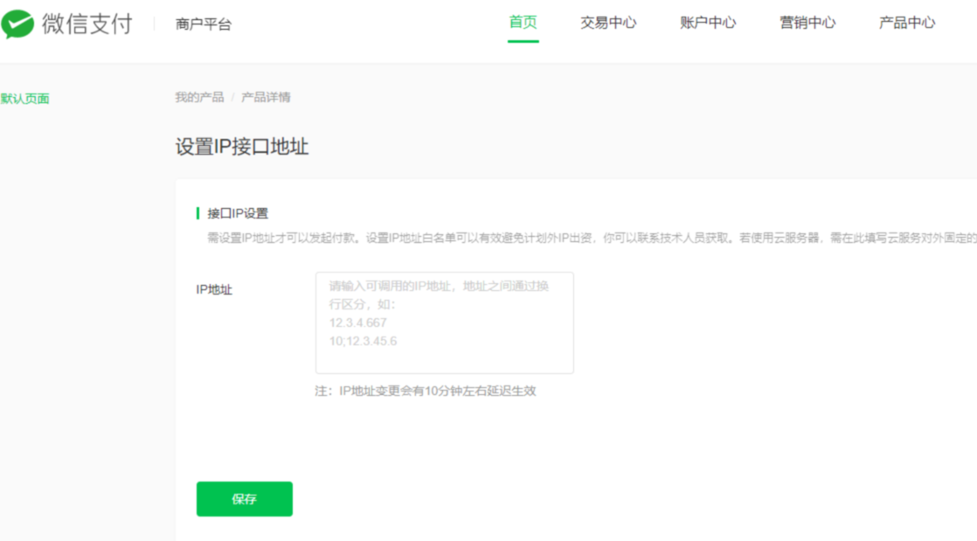Click the 设置IP接口地址 page heading
977x541 pixels.
pyautogui.click(x=242, y=147)
